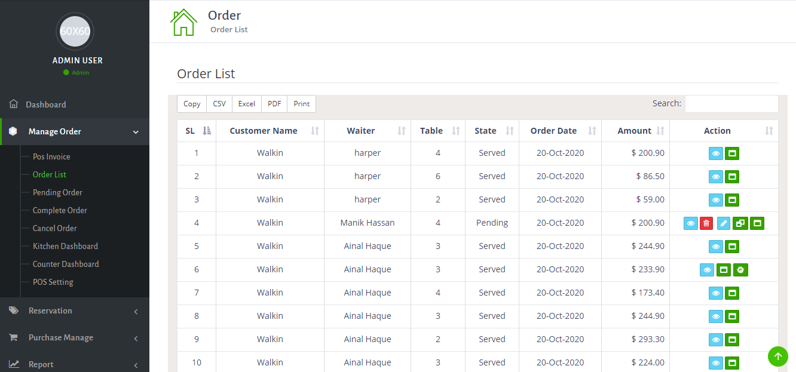796x372 pixels.
Task: Click the Search input field
Action: click(x=731, y=104)
